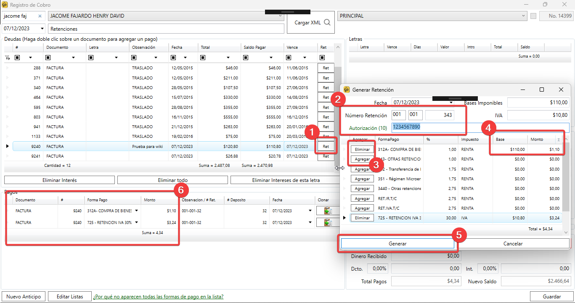Click the Nuevo Anticipo button
The width and height of the screenshot is (575, 303).
tap(24, 296)
